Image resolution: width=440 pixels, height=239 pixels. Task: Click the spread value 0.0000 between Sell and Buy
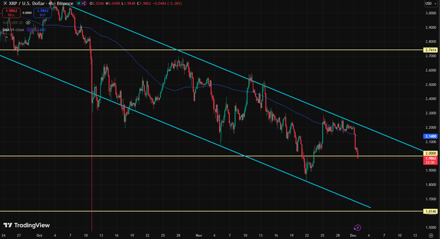pyautogui.click(x=27, y=12)
